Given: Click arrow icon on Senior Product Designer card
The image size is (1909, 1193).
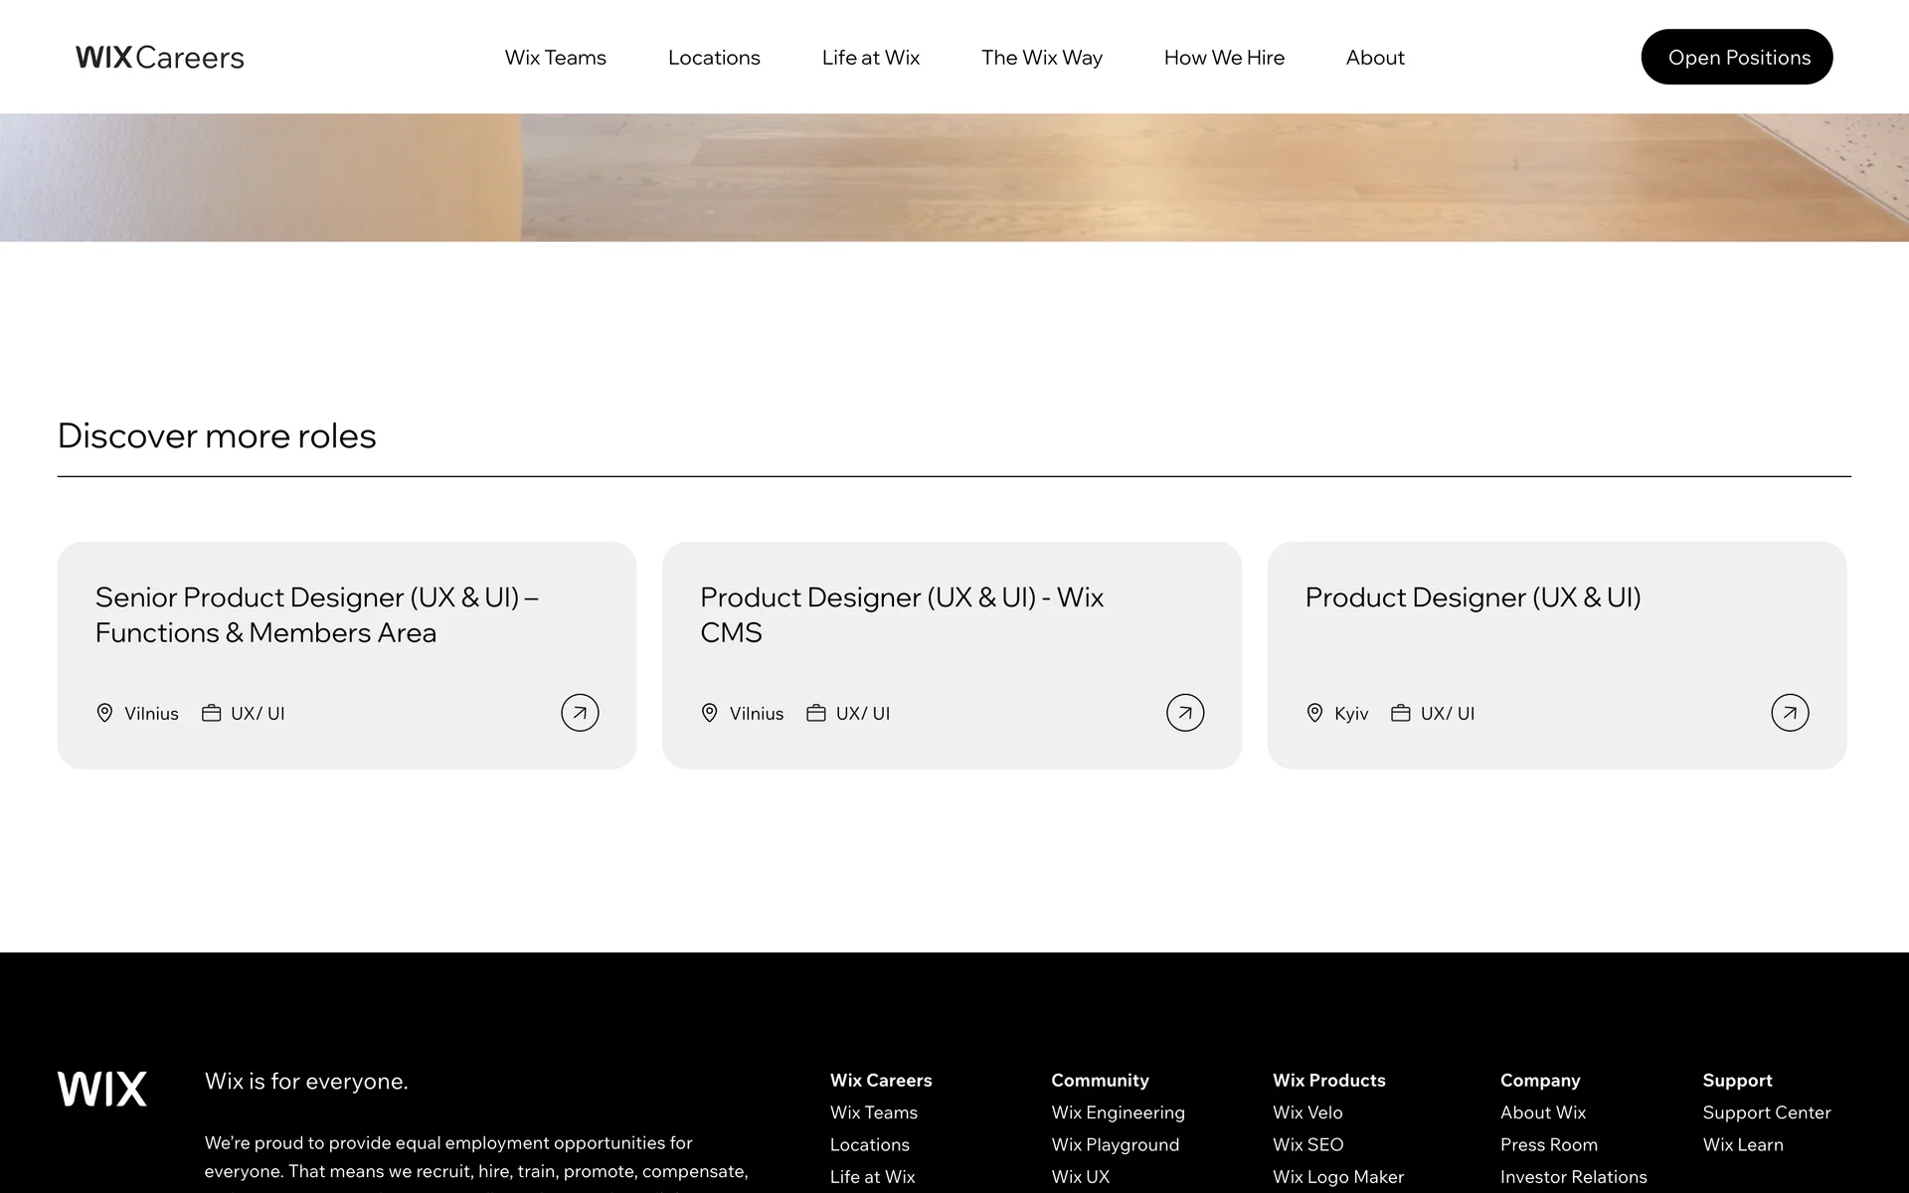Looking at the screenshot, I should point(580,713).
